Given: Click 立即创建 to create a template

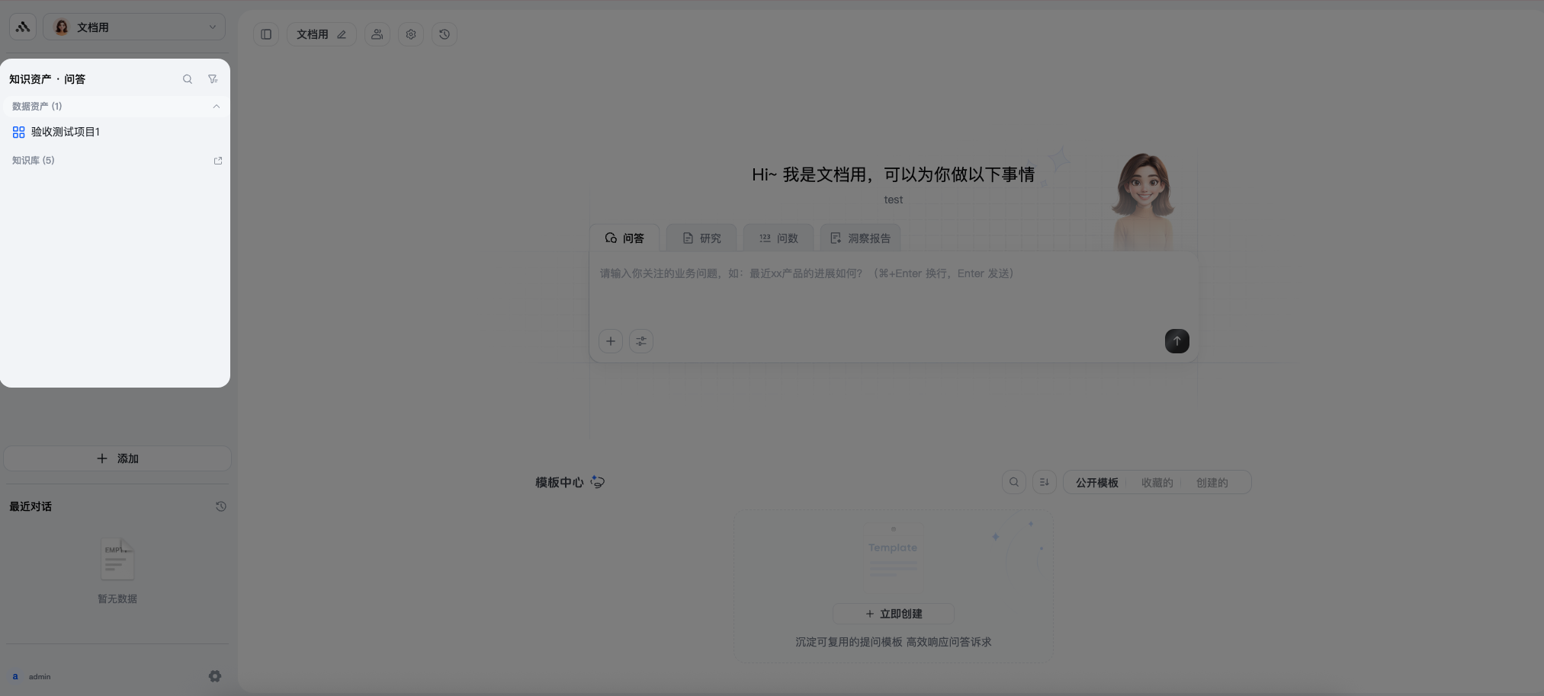Looking at the screenshot, I should coord(892,613).
